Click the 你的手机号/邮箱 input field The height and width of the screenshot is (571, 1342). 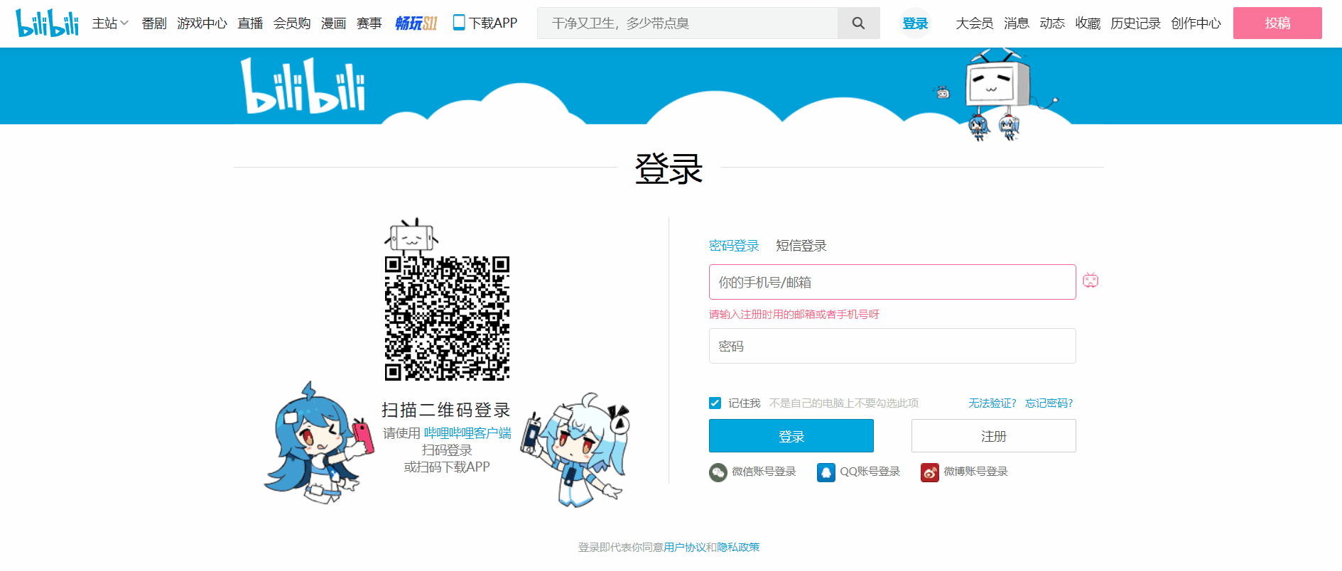coord(892,282)
